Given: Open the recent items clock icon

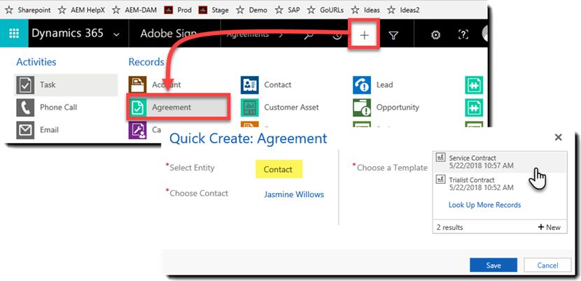Looking at the screenshot, I should click(x=337, y=36).
